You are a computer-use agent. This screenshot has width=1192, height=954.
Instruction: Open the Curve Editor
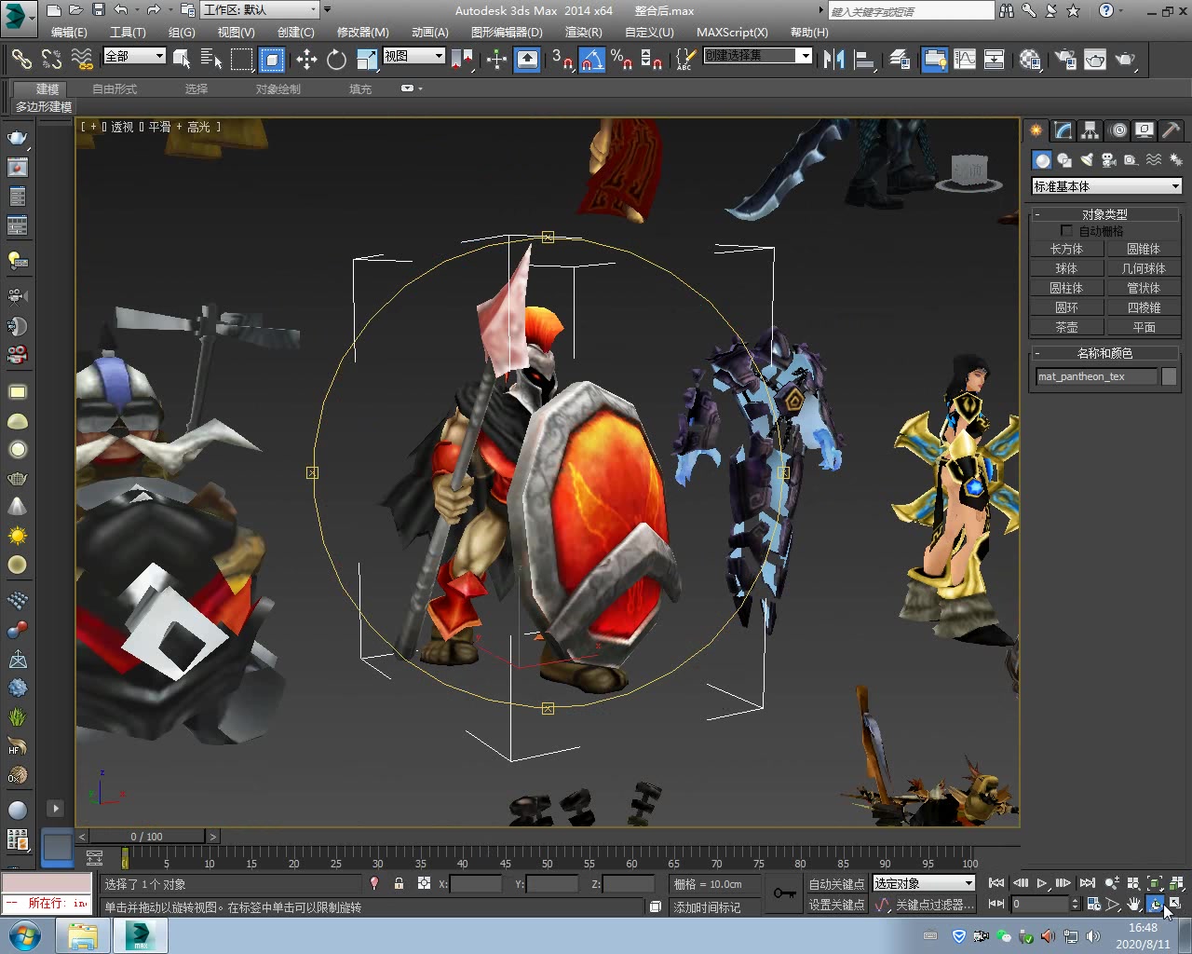[x=965, y=60]
